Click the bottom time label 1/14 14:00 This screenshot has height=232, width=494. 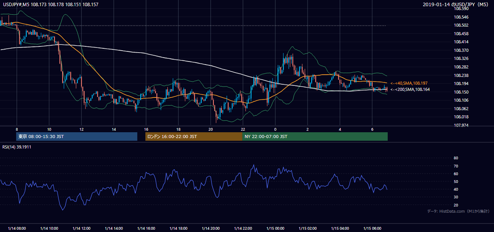click(114, 228)
